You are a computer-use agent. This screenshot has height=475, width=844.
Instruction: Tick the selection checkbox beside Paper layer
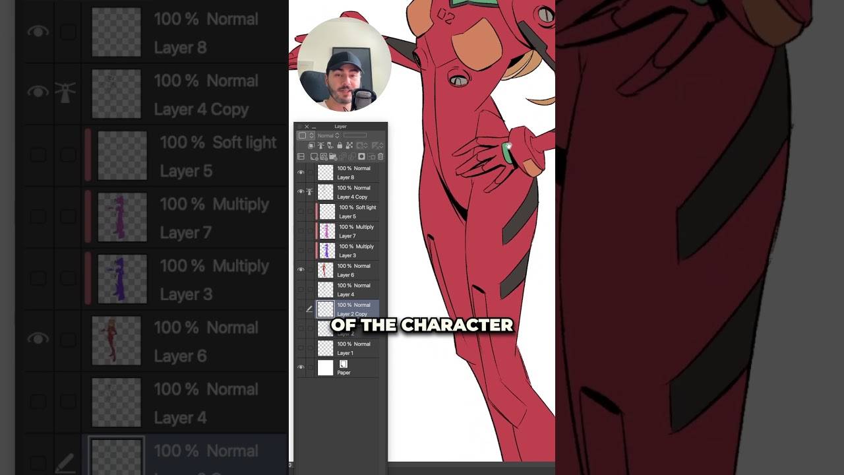tap(310, 367)
